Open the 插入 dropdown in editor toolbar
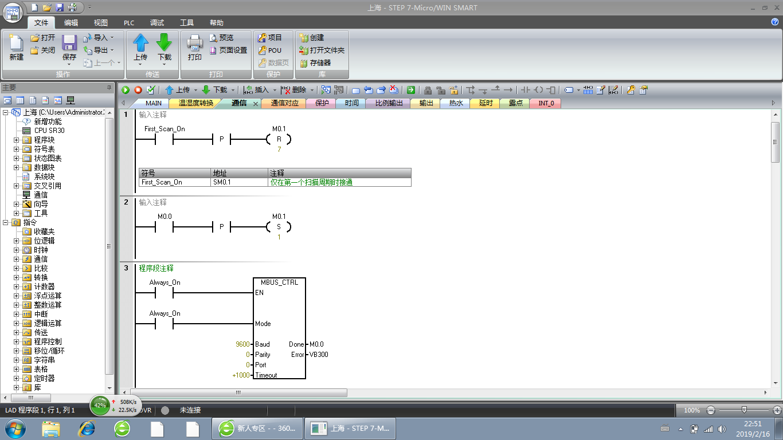 click(x=275, y=90)
